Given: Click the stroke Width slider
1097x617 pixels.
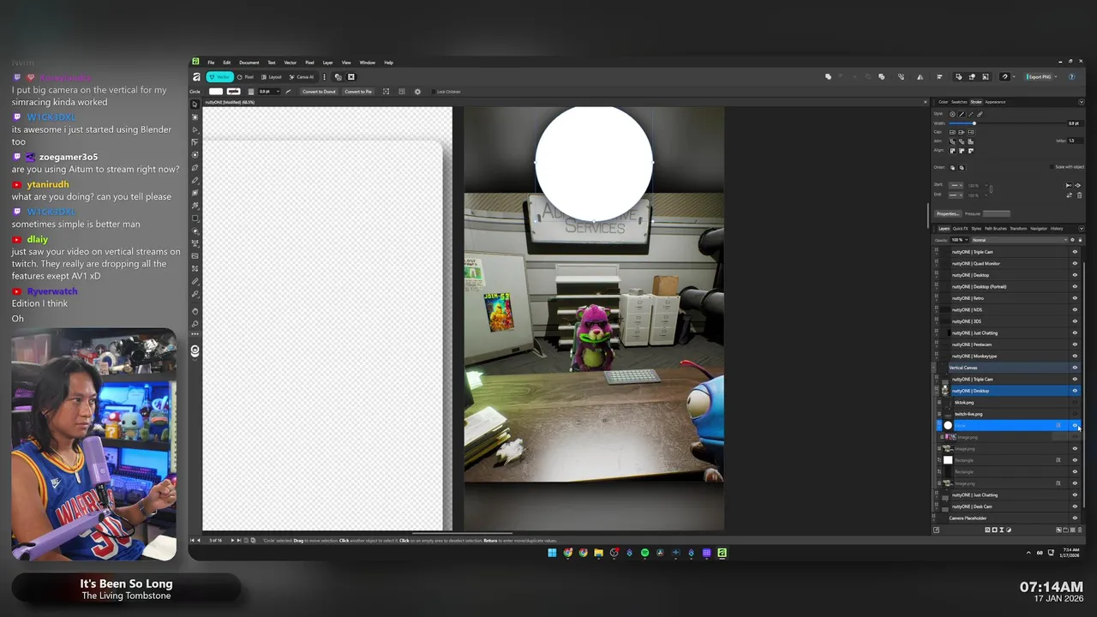Looking at the screenshot, I should tap(1009, 123).
